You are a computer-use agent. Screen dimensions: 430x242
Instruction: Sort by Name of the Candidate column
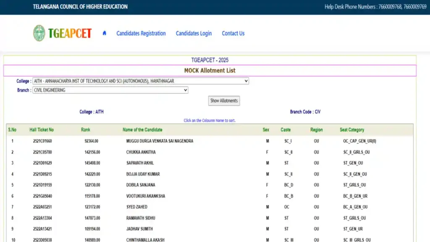[142, 130]
